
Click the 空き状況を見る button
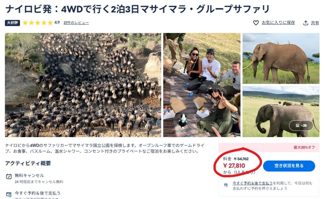tap(289, 166)
